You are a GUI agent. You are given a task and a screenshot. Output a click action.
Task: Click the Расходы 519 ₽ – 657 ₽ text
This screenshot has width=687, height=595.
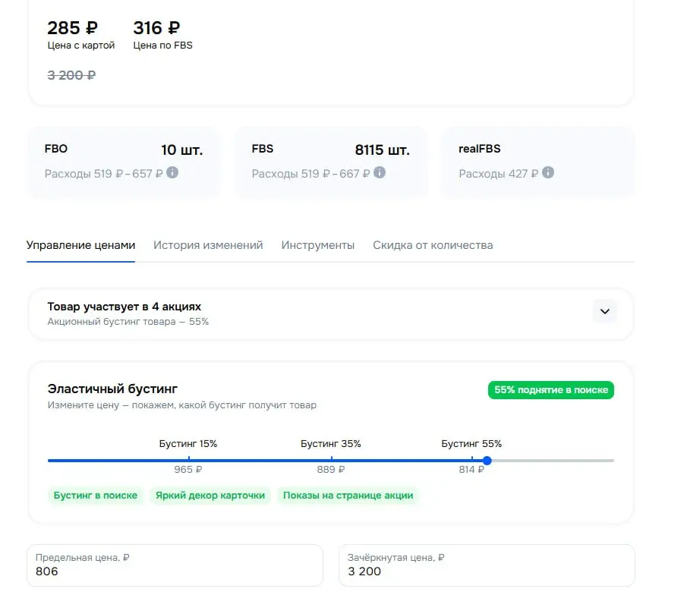tap(103, 174)
